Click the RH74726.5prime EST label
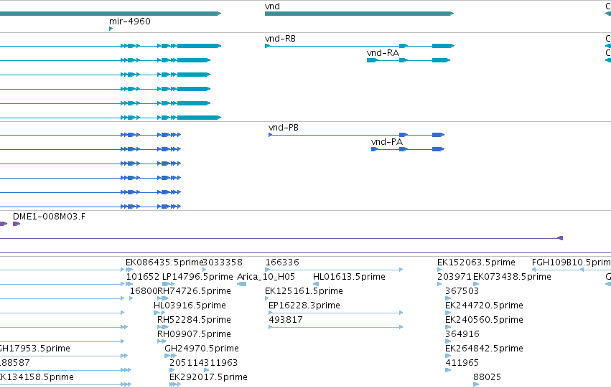Screen dimensions: 611x388 [x=194, y=291]
